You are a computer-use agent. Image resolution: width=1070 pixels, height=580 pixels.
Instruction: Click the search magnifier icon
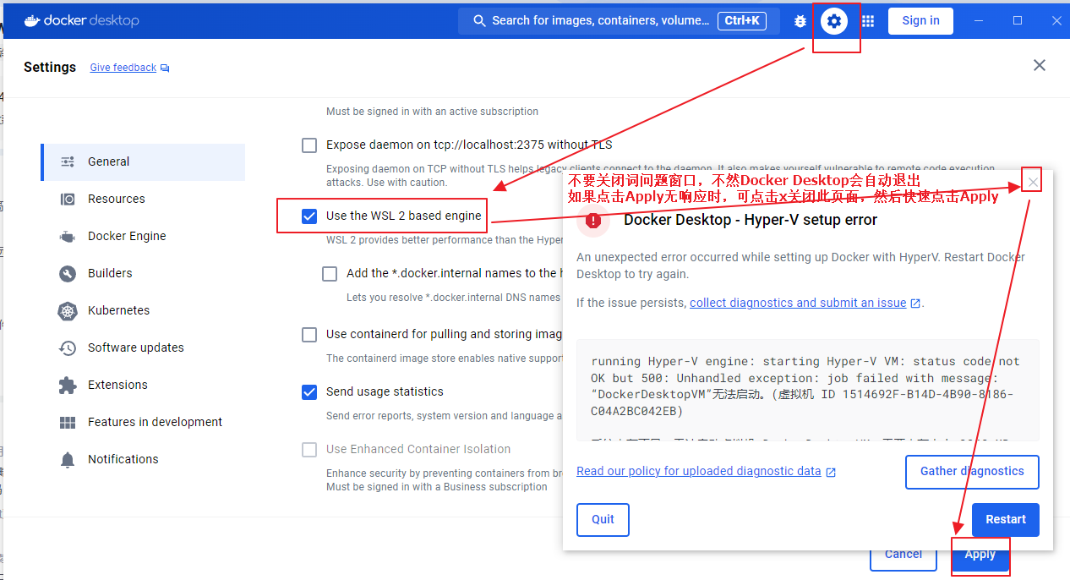[x=479, y=21]
